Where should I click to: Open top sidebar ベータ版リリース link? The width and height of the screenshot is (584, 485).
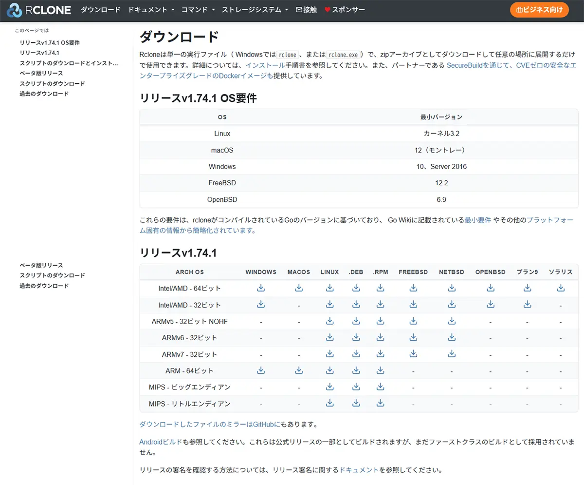(x=41, y=73)
